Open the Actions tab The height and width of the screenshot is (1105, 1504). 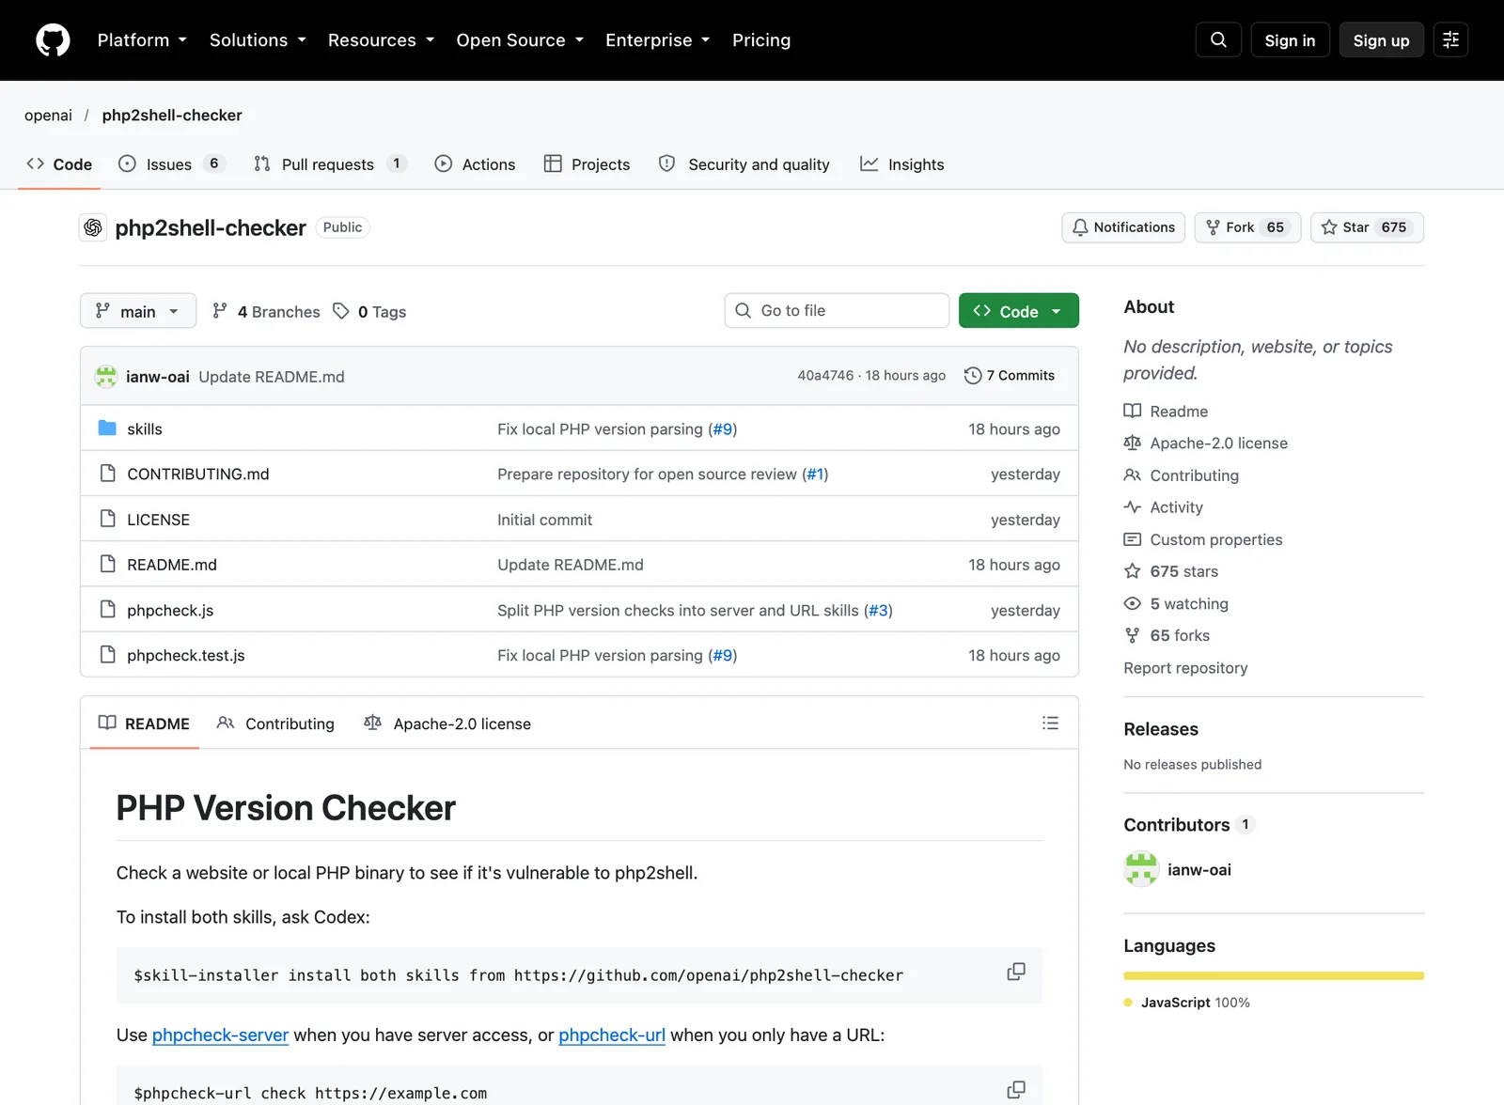[475, 164]
